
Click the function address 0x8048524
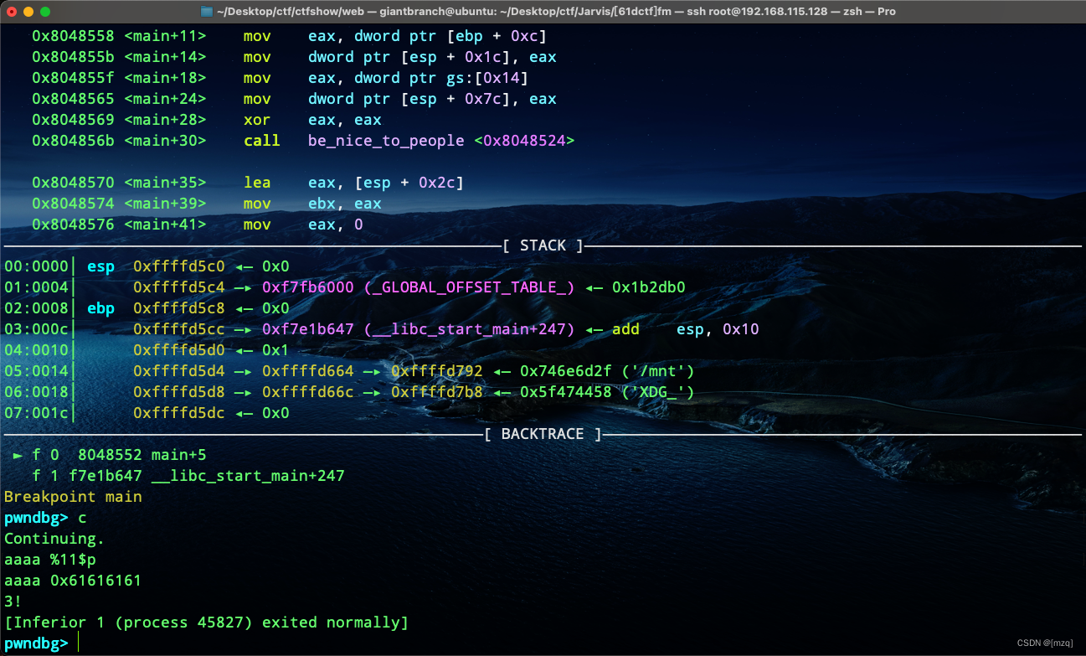tap(524, 141)
